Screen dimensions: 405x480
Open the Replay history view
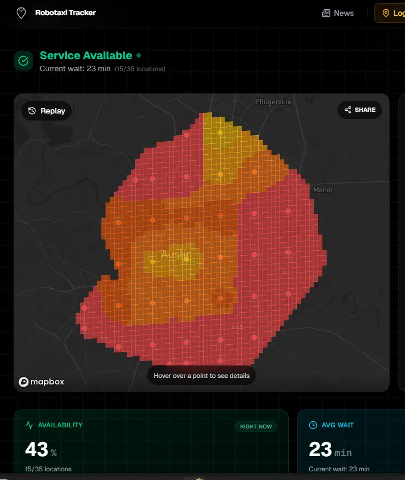point(47,111)
